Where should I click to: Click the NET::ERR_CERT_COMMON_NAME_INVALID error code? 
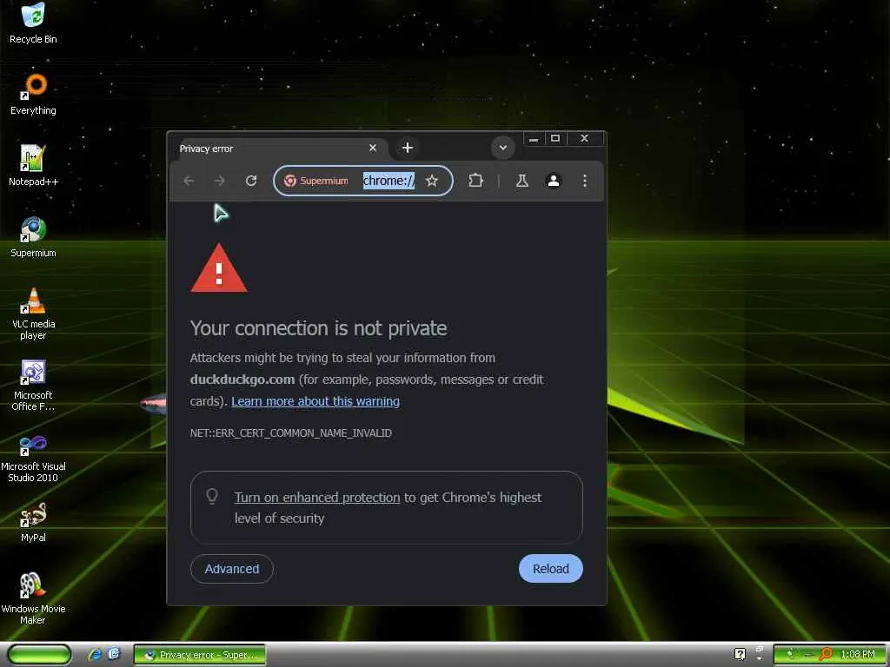290,433
